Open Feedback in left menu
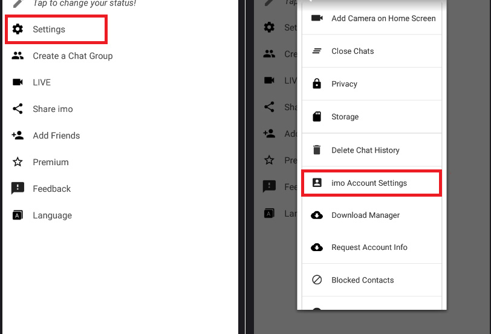This screenshot has height=334, width=491. 51,189
